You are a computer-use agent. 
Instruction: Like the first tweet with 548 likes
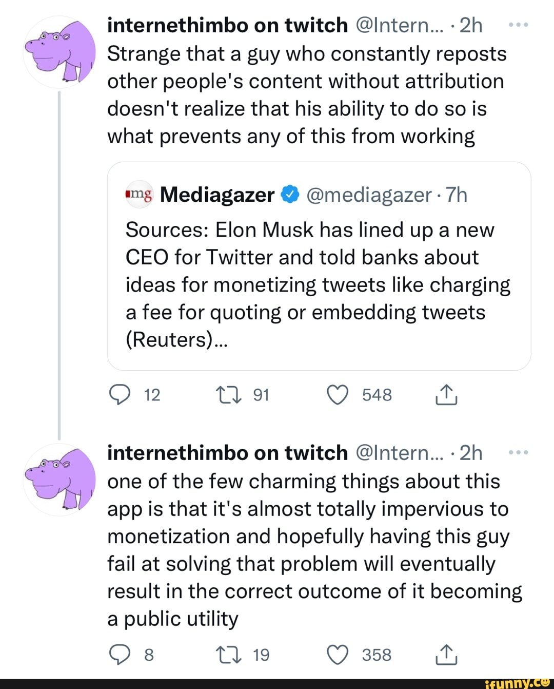coord(338,395)
